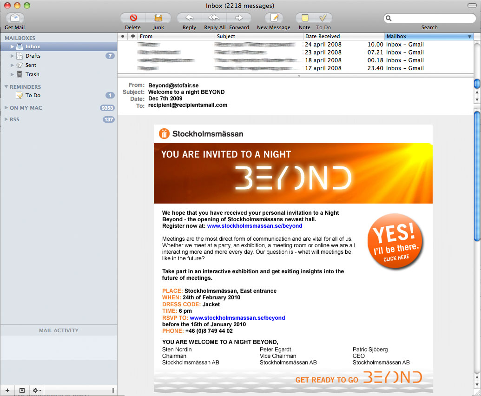Click the Get Mail toolbar icon
481x396 pixels.
point(15,18)
